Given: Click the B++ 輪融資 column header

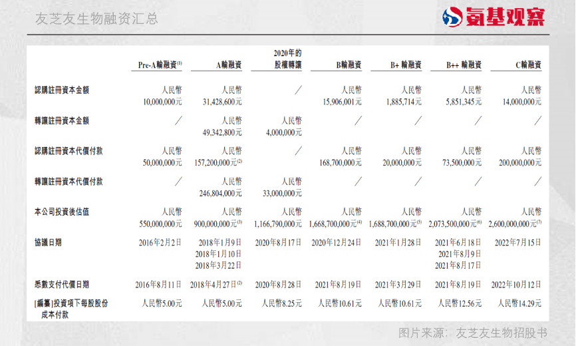Looking at the screenshot, I should 464,65.
